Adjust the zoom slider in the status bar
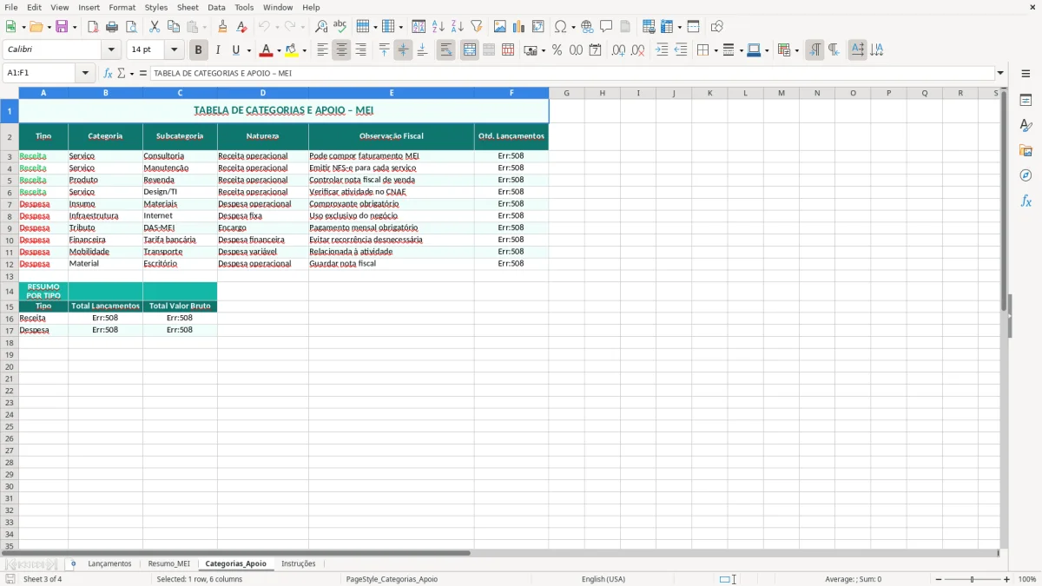Screen dimensions: 1042x586 coord(972,579)
